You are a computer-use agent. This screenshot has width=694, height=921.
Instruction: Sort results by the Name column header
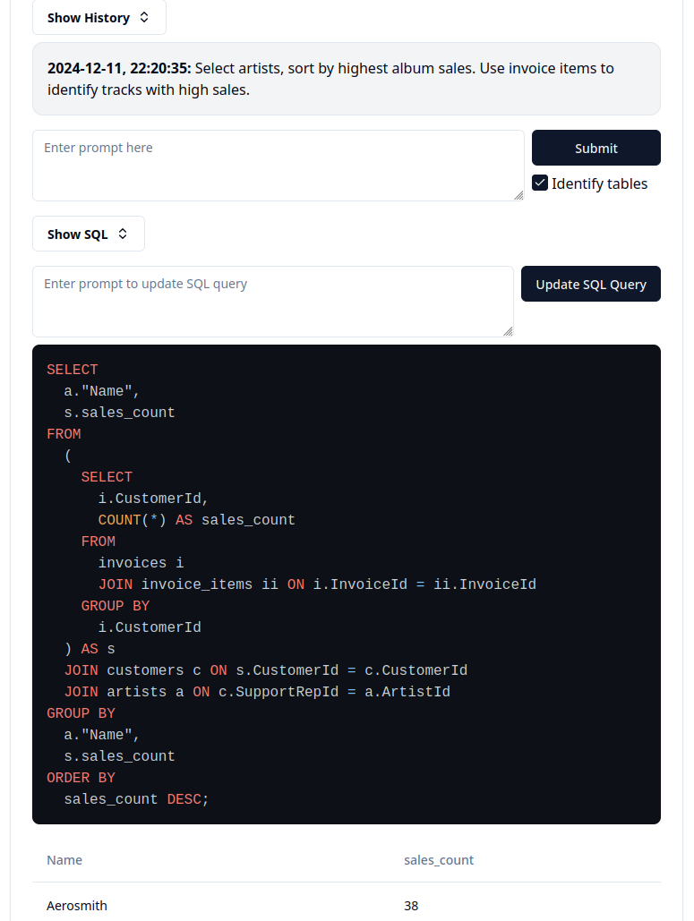(x=64, y=860)
